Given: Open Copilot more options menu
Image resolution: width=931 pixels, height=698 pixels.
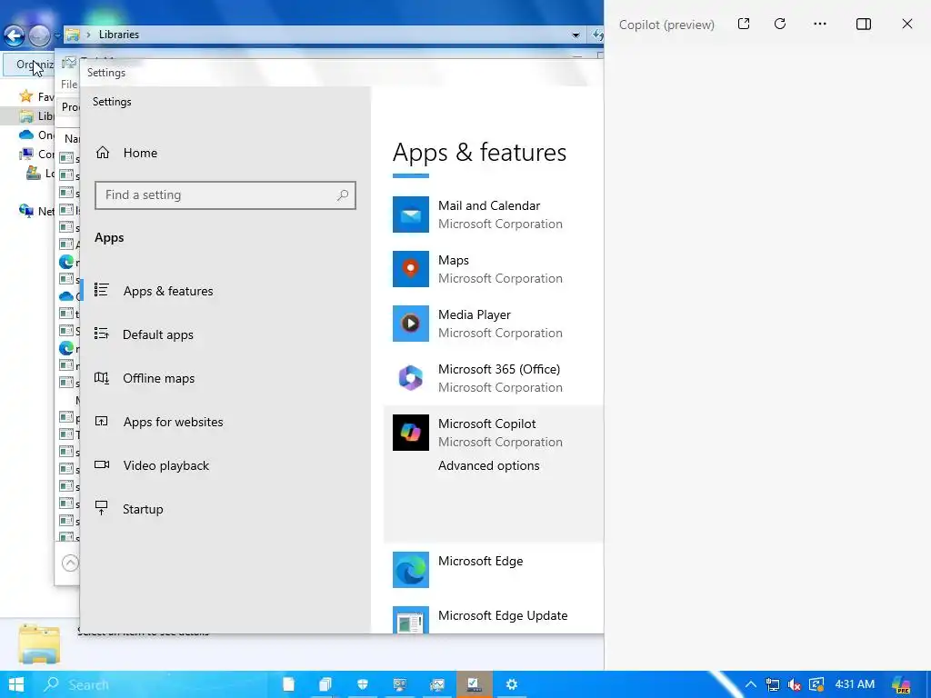Looking at the screenshot, I should [x=820, y=24].
